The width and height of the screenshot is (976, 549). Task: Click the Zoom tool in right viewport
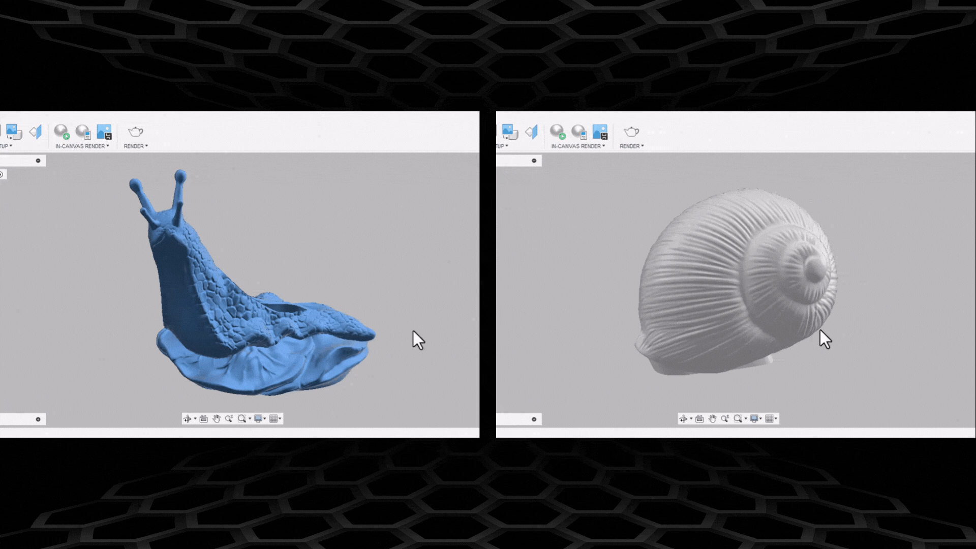725,419
